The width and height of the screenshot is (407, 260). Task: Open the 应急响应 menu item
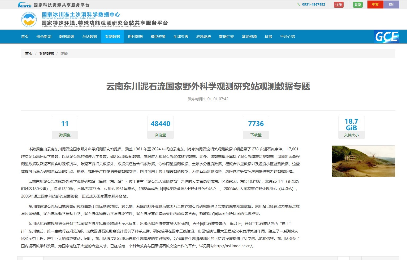[x=204, y=37]
